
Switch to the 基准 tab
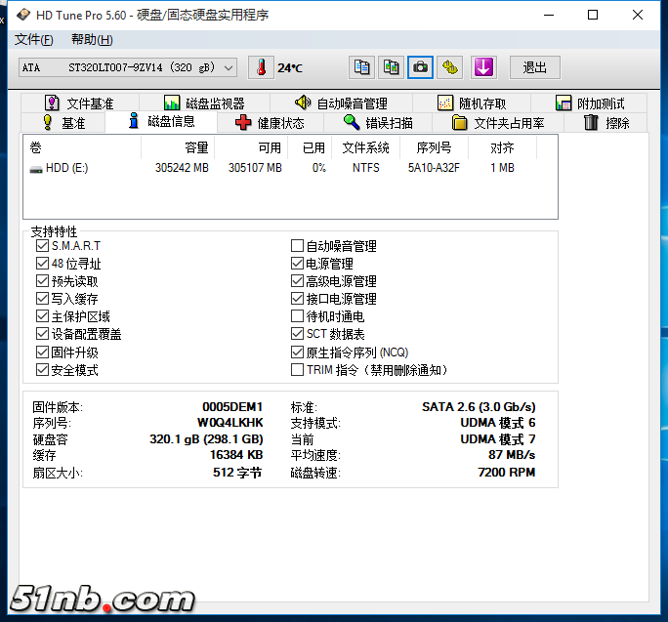coord(63,123)
